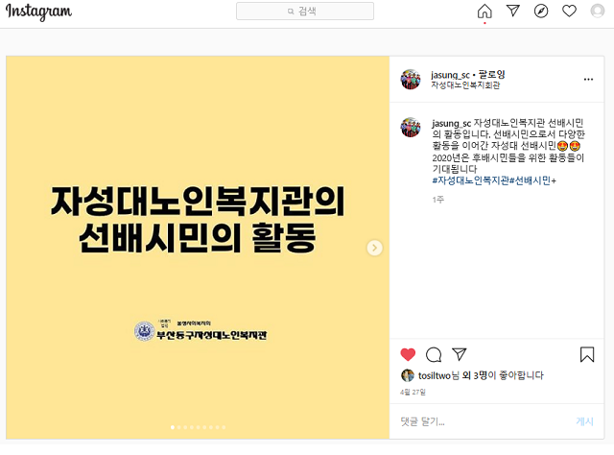
Task: Open tosiltwo's profile from likes
Action: pyautogui.click(x=435, y=375)
